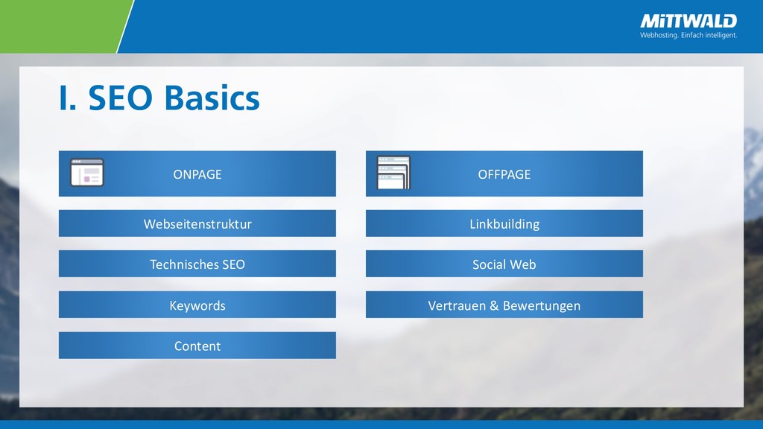Image resolution: width=763 pixels, height=429 pixels.
Task: Click the "Webhosting. Einfach intelligent." tagline
Action: [x=688, y=35]
